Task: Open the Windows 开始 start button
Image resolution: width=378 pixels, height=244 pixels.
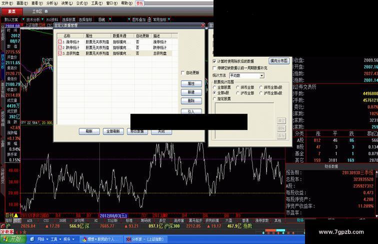Action: [12, 239]
